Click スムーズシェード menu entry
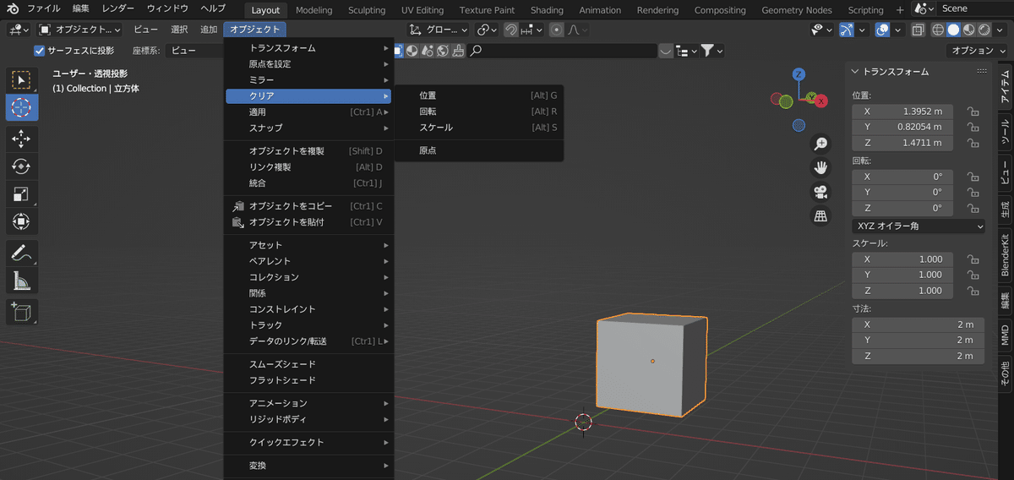 [x=308, y=364]
